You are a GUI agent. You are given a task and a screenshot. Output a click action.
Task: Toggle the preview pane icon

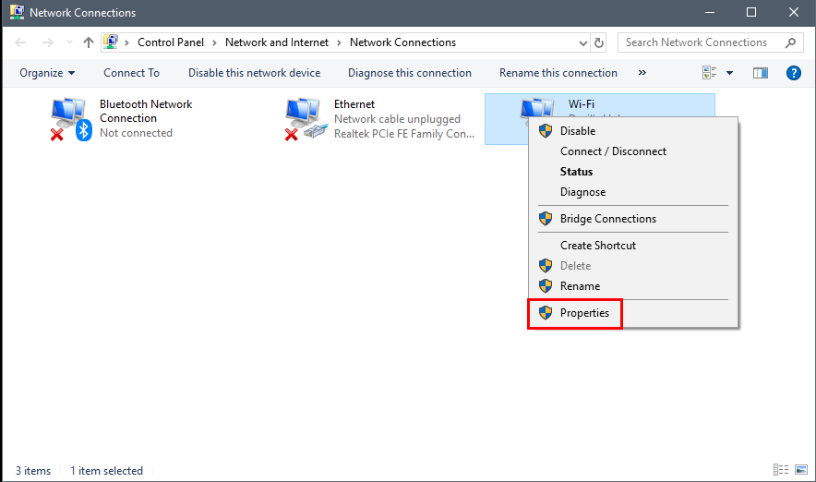(x=761, y=73)
